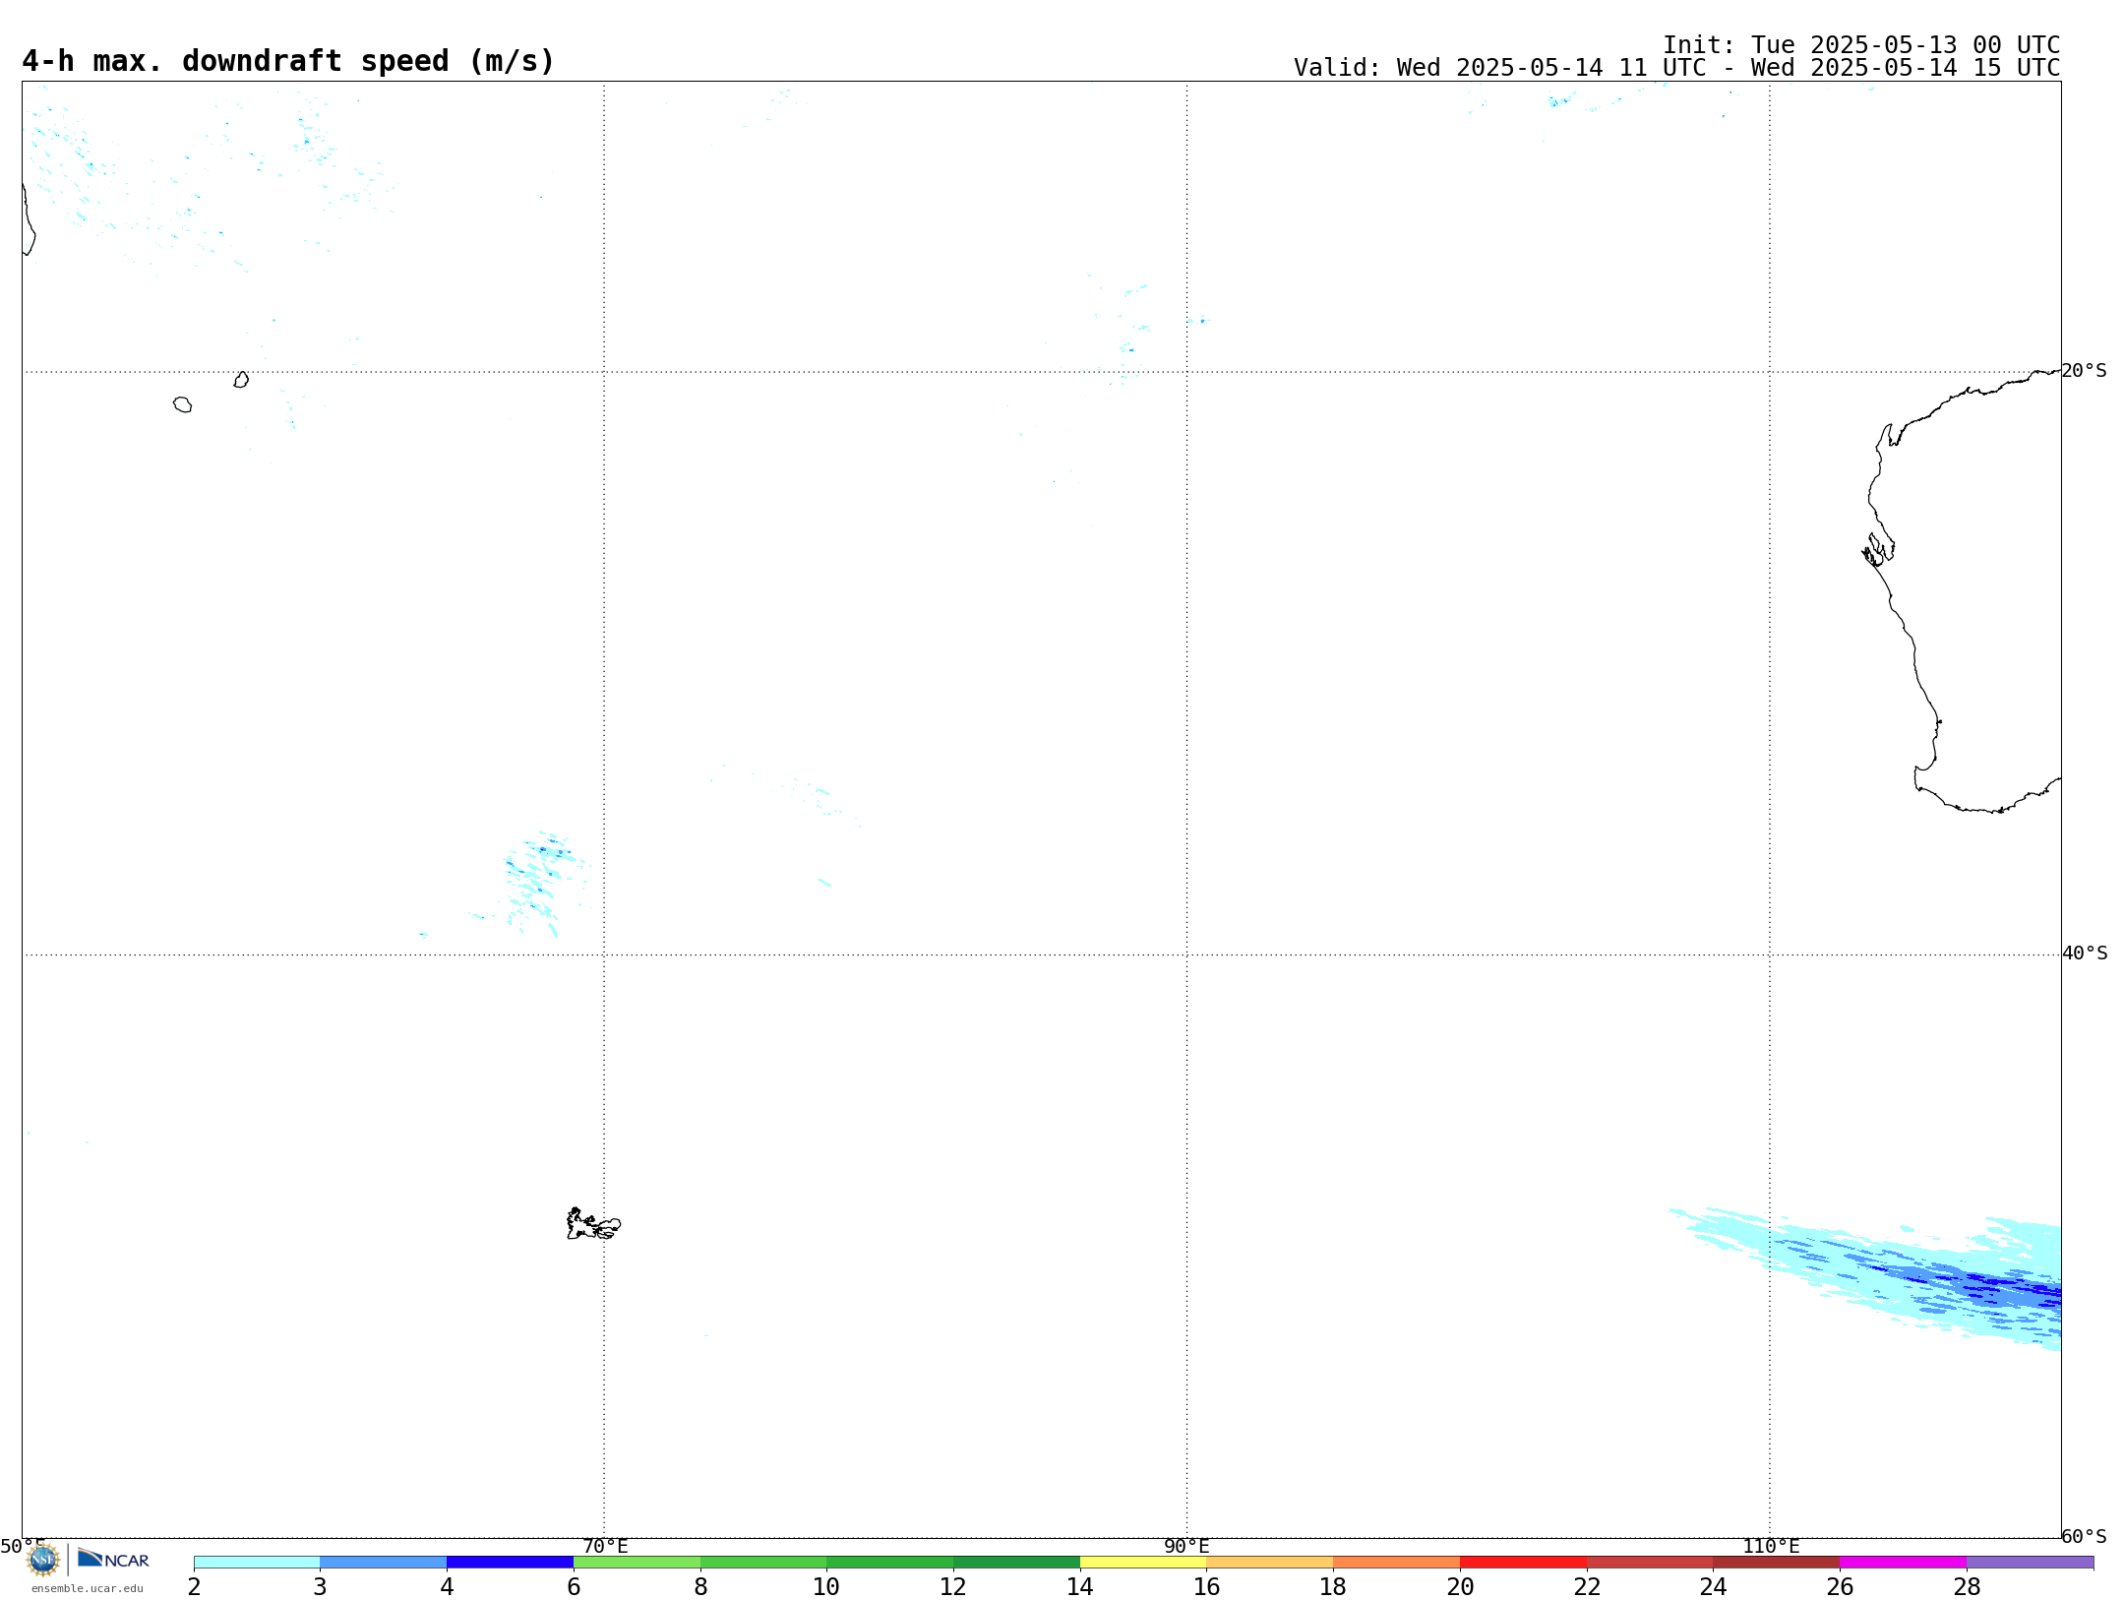The image size is (2125, 1600).
Task: Click the red 20-22 color swatch
Action: coord(1523,1562)
